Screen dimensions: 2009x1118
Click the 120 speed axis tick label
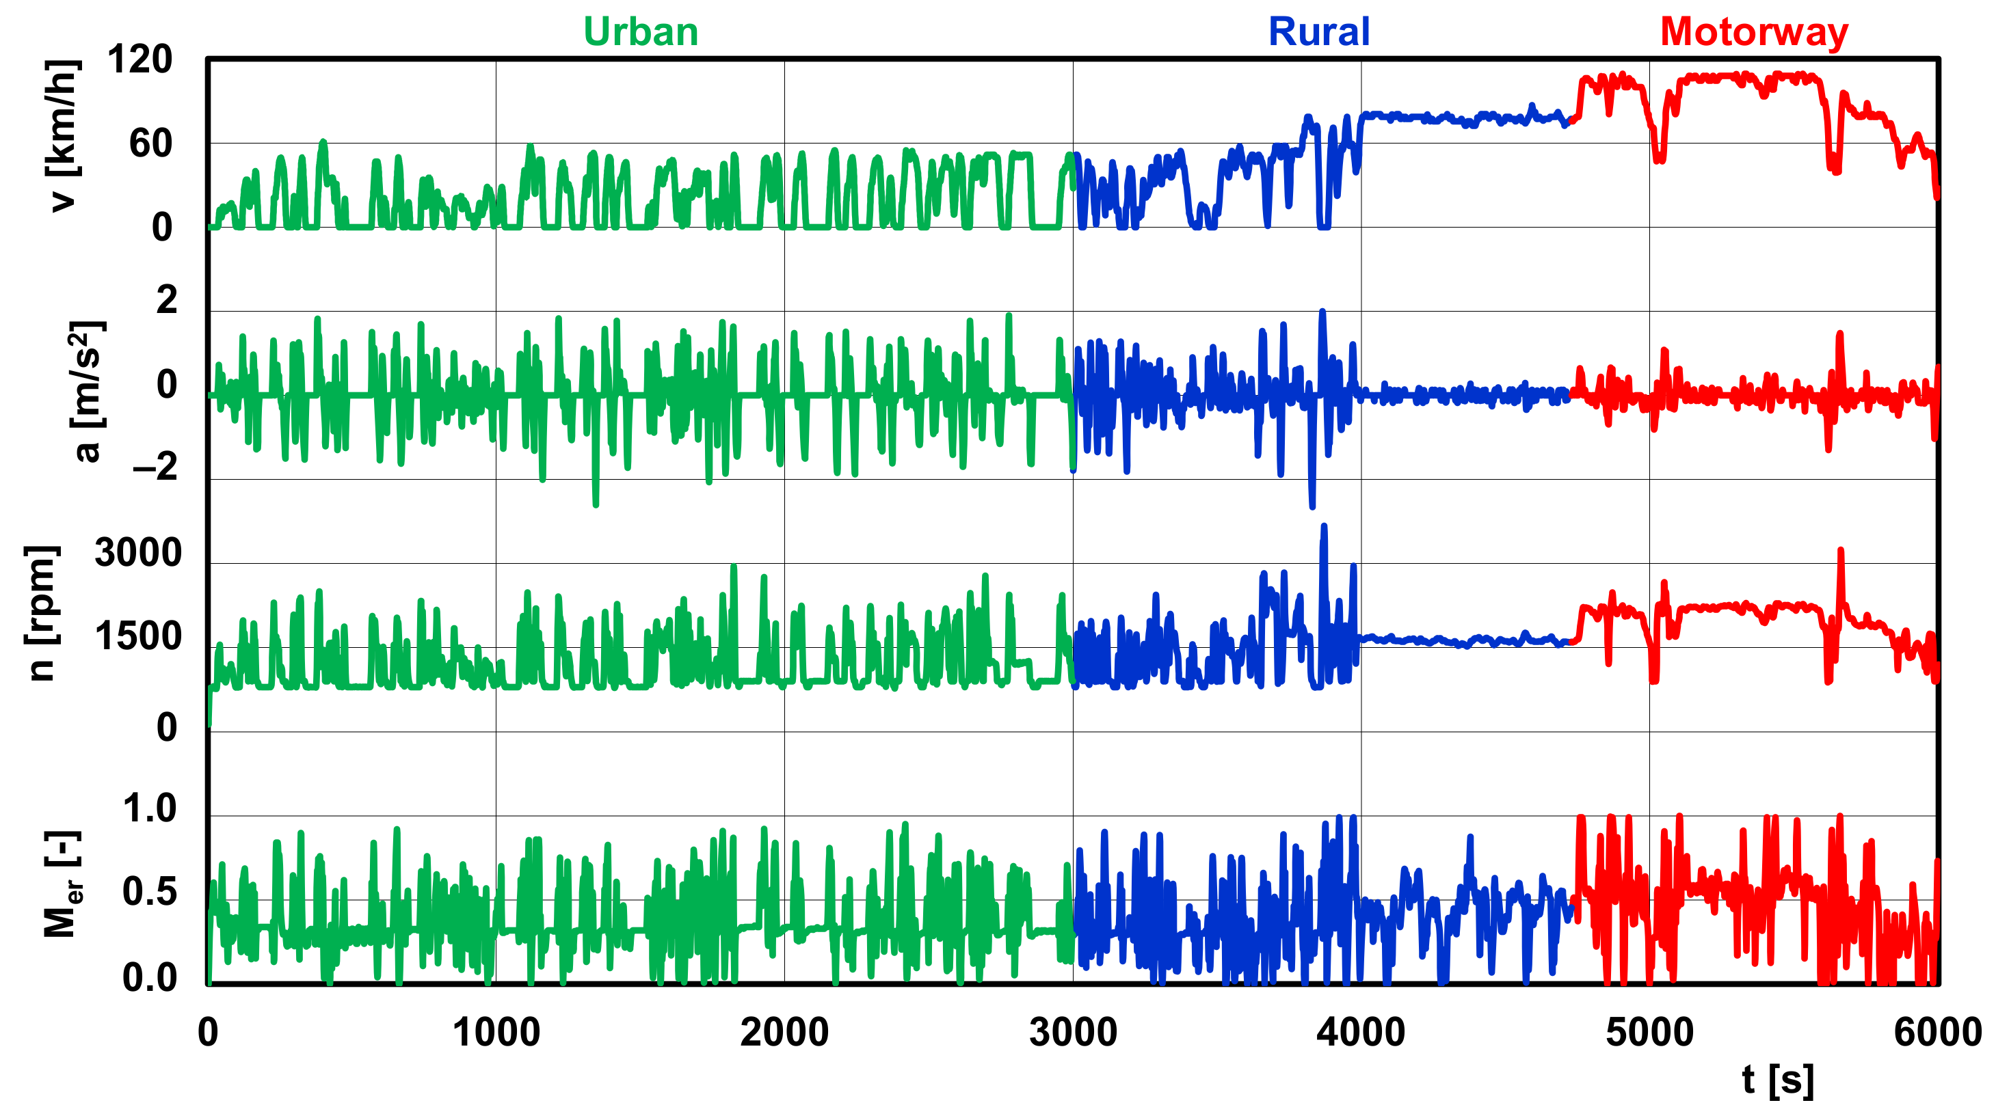point(139,60)
